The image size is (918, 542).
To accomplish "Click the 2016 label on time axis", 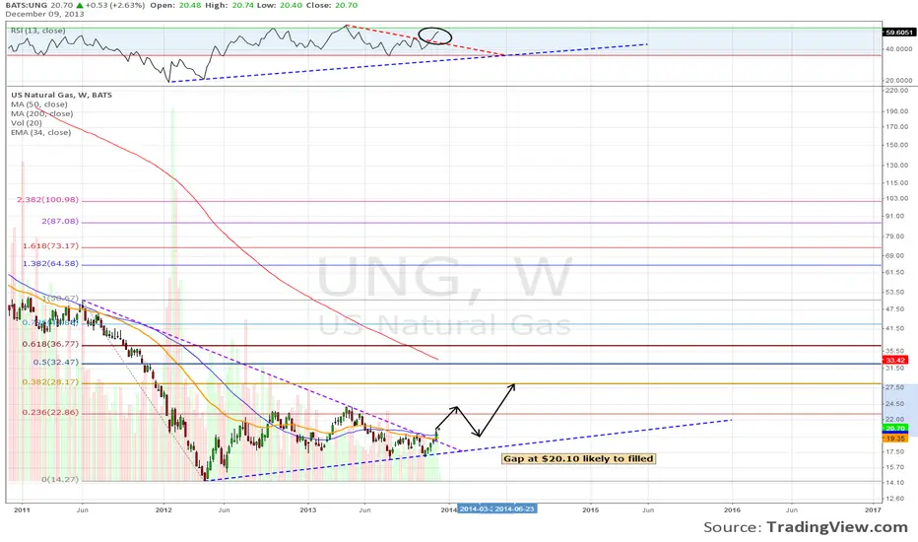I will (732, 509).
